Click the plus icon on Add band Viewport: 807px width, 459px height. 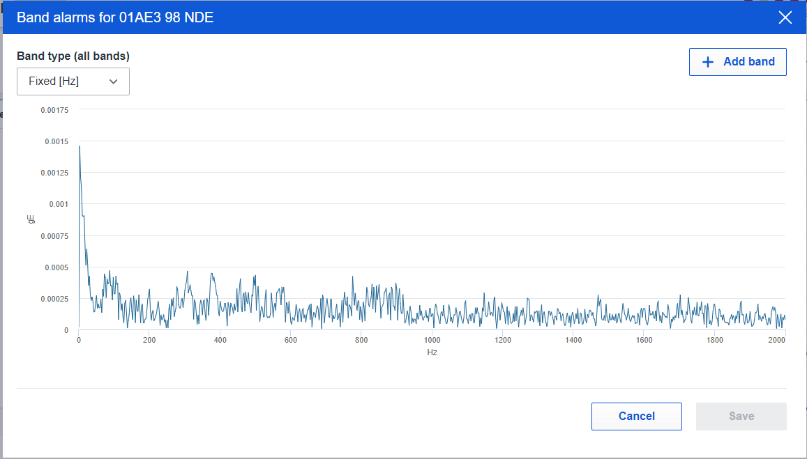(708, 62)
